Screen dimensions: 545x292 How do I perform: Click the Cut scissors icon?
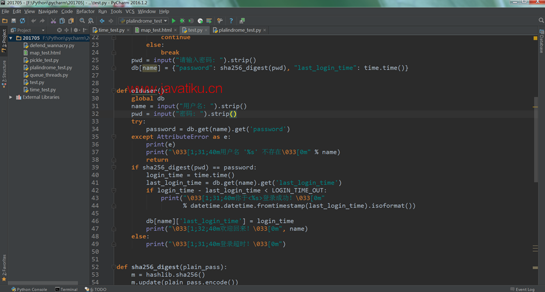(53, 21)
